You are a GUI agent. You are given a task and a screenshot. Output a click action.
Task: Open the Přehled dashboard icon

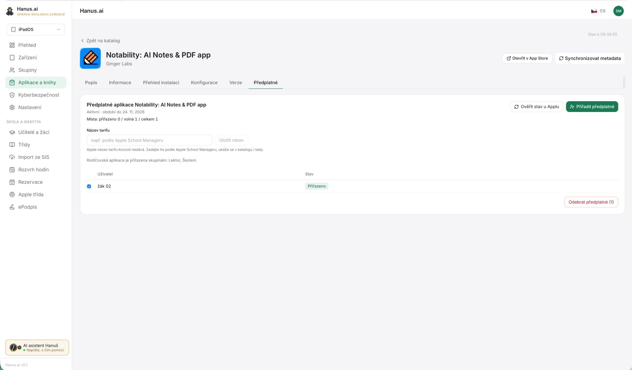(12, 45)
